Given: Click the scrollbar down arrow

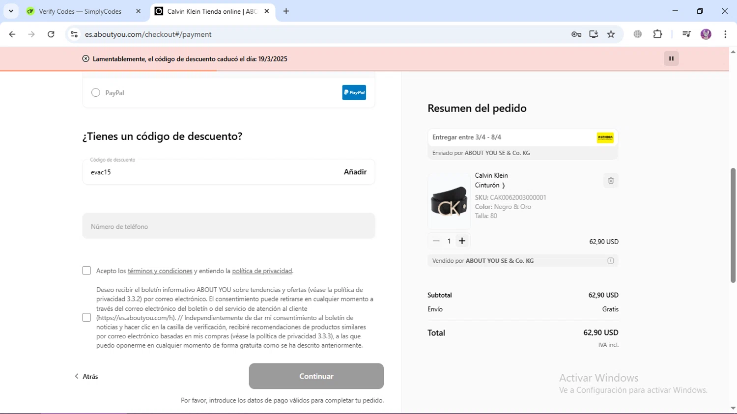Looking at the screenshot, I should pyautogui.click(x=733, y=409).
